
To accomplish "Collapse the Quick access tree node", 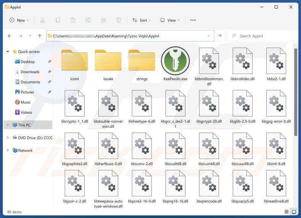I will 8,51.
